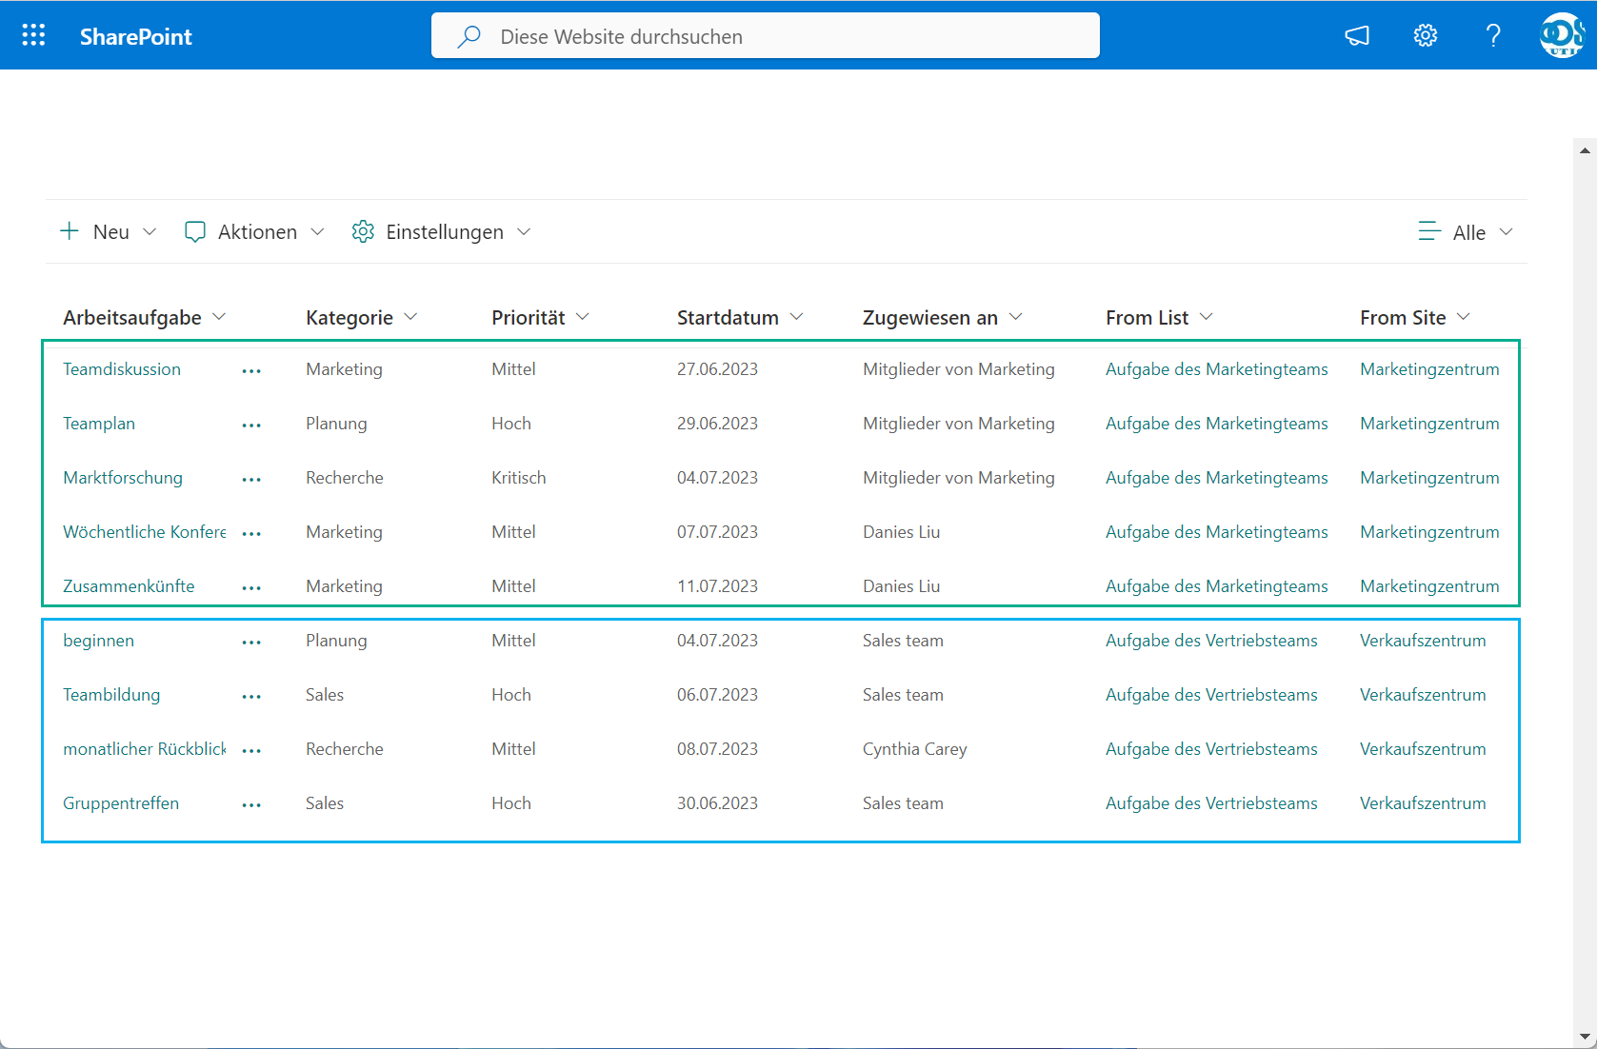Click the Aktionen speech bubble icon

click(195, 232)
